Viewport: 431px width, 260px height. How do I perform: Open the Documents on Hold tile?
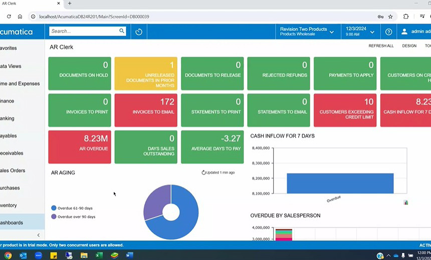click(x=80, y=73)
